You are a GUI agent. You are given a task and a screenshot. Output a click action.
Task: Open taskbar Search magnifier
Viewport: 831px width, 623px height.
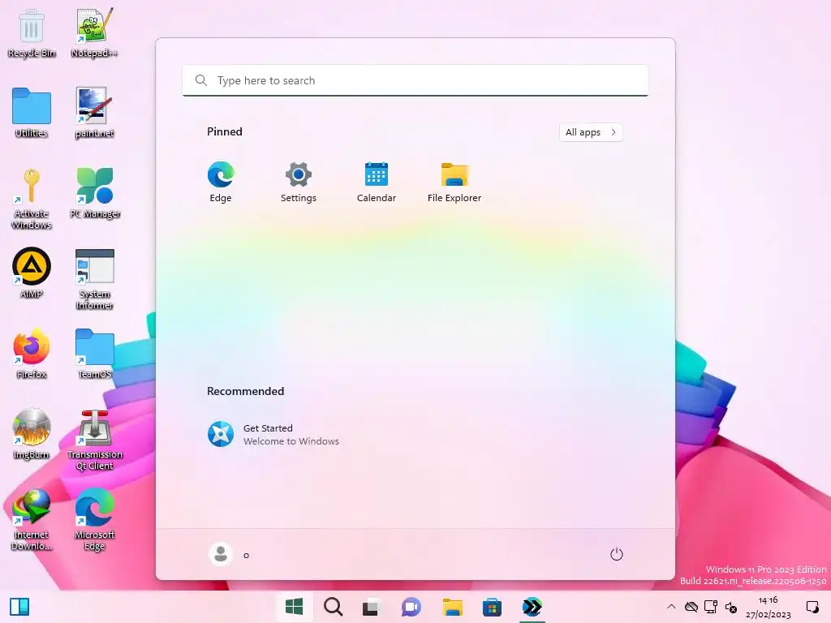pyautogui.click(x=333, y=607)
